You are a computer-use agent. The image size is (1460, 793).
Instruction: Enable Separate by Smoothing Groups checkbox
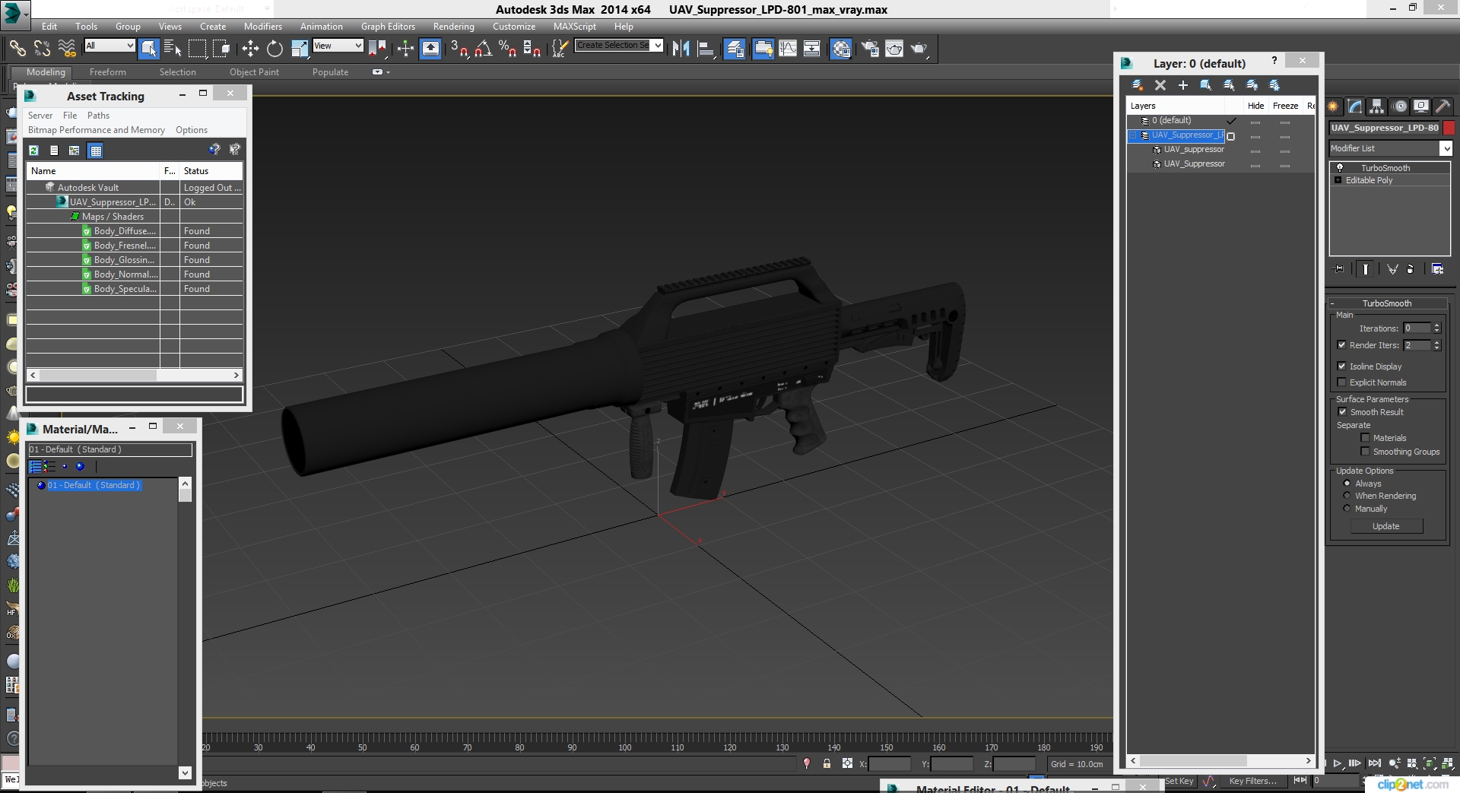(x=1365, y=452)
